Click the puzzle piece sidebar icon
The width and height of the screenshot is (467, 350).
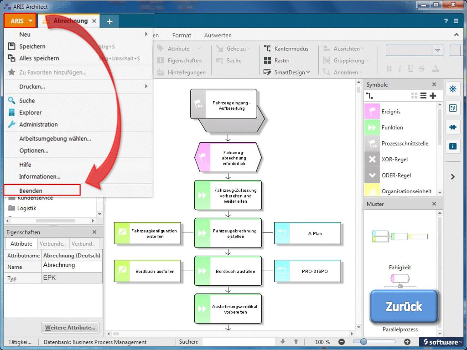coord(453,128)
